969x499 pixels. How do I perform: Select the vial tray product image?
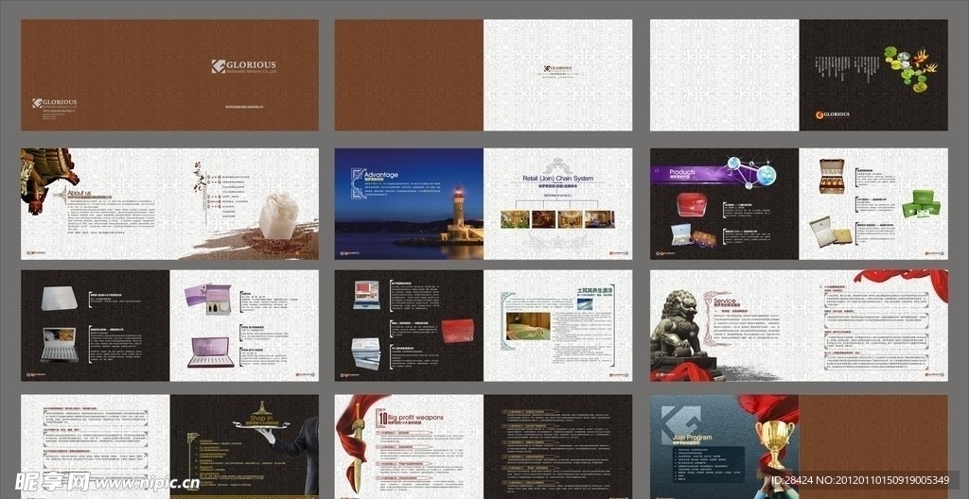pos(60,345)
